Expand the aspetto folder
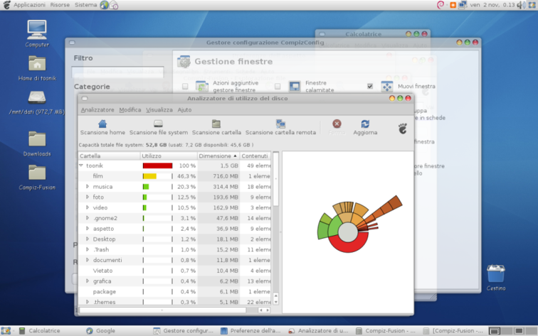The image size is (538, 336). coord(88,229)
